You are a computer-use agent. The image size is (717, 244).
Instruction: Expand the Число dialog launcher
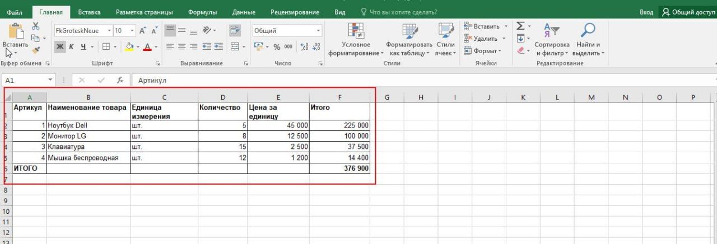coord(321,64)
